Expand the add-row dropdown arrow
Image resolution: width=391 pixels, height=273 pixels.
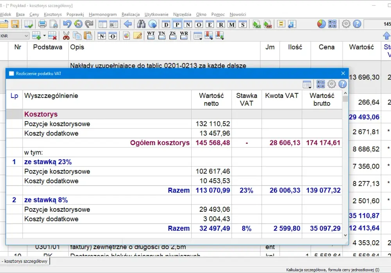pyautogui.click(x=45, y=36)
